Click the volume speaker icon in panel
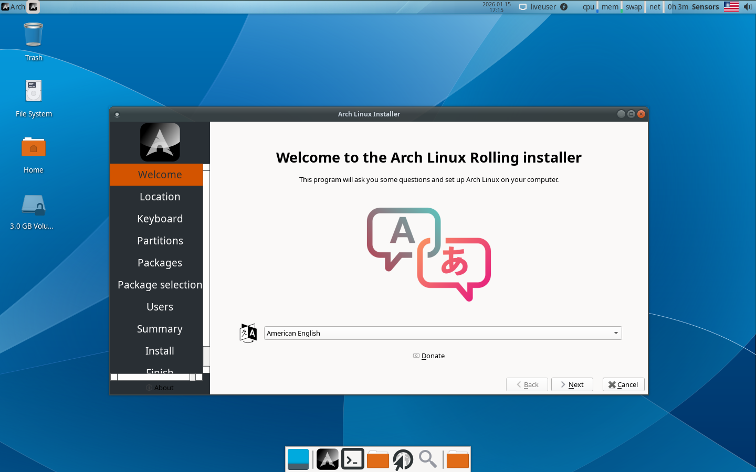The height and width of the screenshot is (472, 756). pos(748,7)
